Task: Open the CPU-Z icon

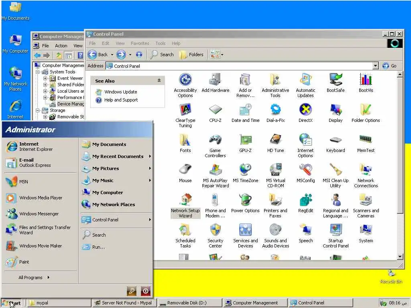Action: [215, 113]
